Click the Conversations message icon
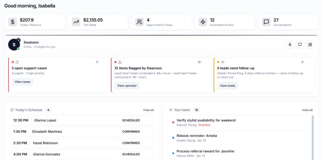The height and width of the screenshot is (160, 322). (266, 22)
